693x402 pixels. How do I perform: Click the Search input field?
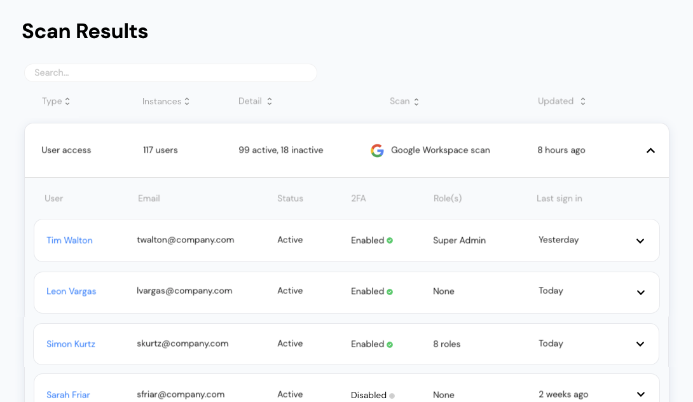170,73
